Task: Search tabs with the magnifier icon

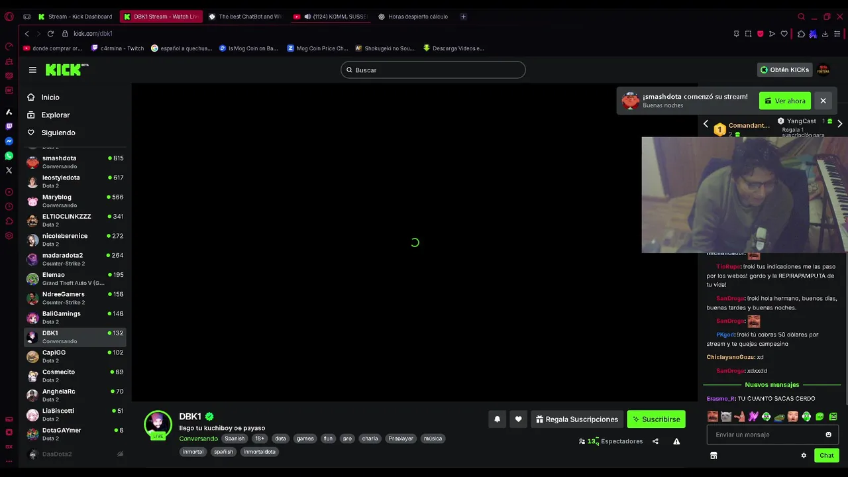Action: pos(801,17)
